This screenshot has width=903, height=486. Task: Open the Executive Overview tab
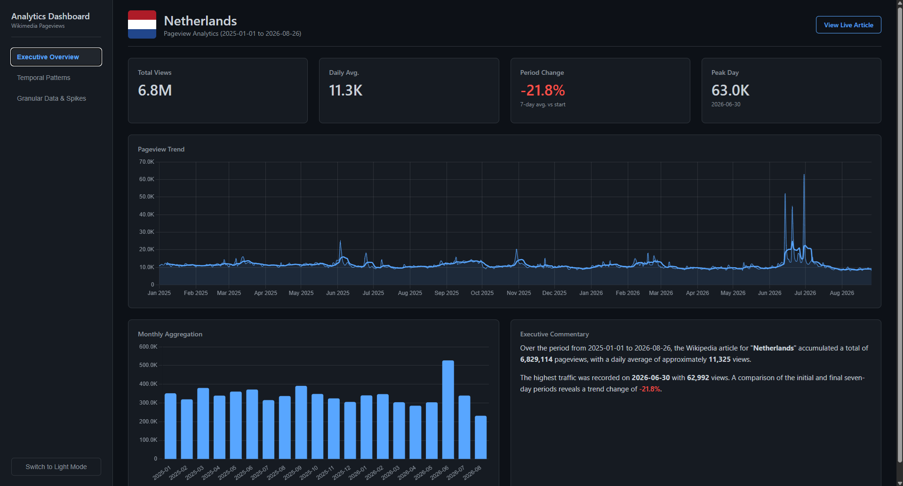pos(56,57)
